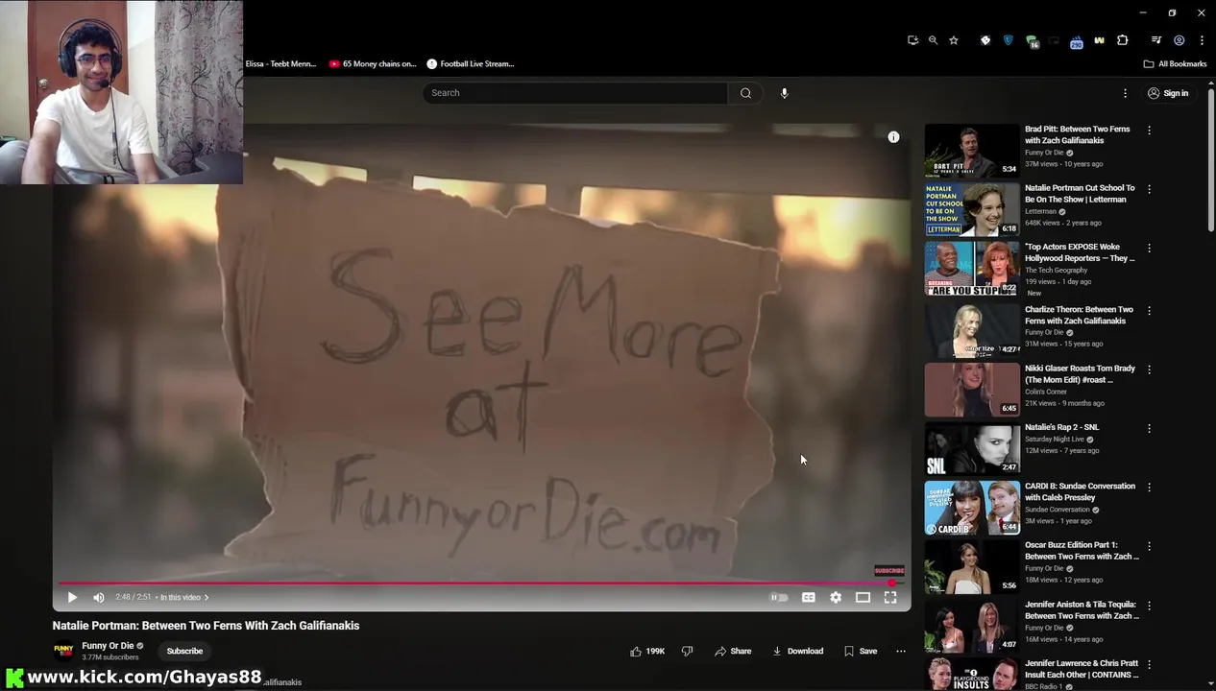Image resolution: width=1216 pixels, height=691 pixels.
Task: Open options menu for Brad Pitt video
Action: [x=1149, y=130]
